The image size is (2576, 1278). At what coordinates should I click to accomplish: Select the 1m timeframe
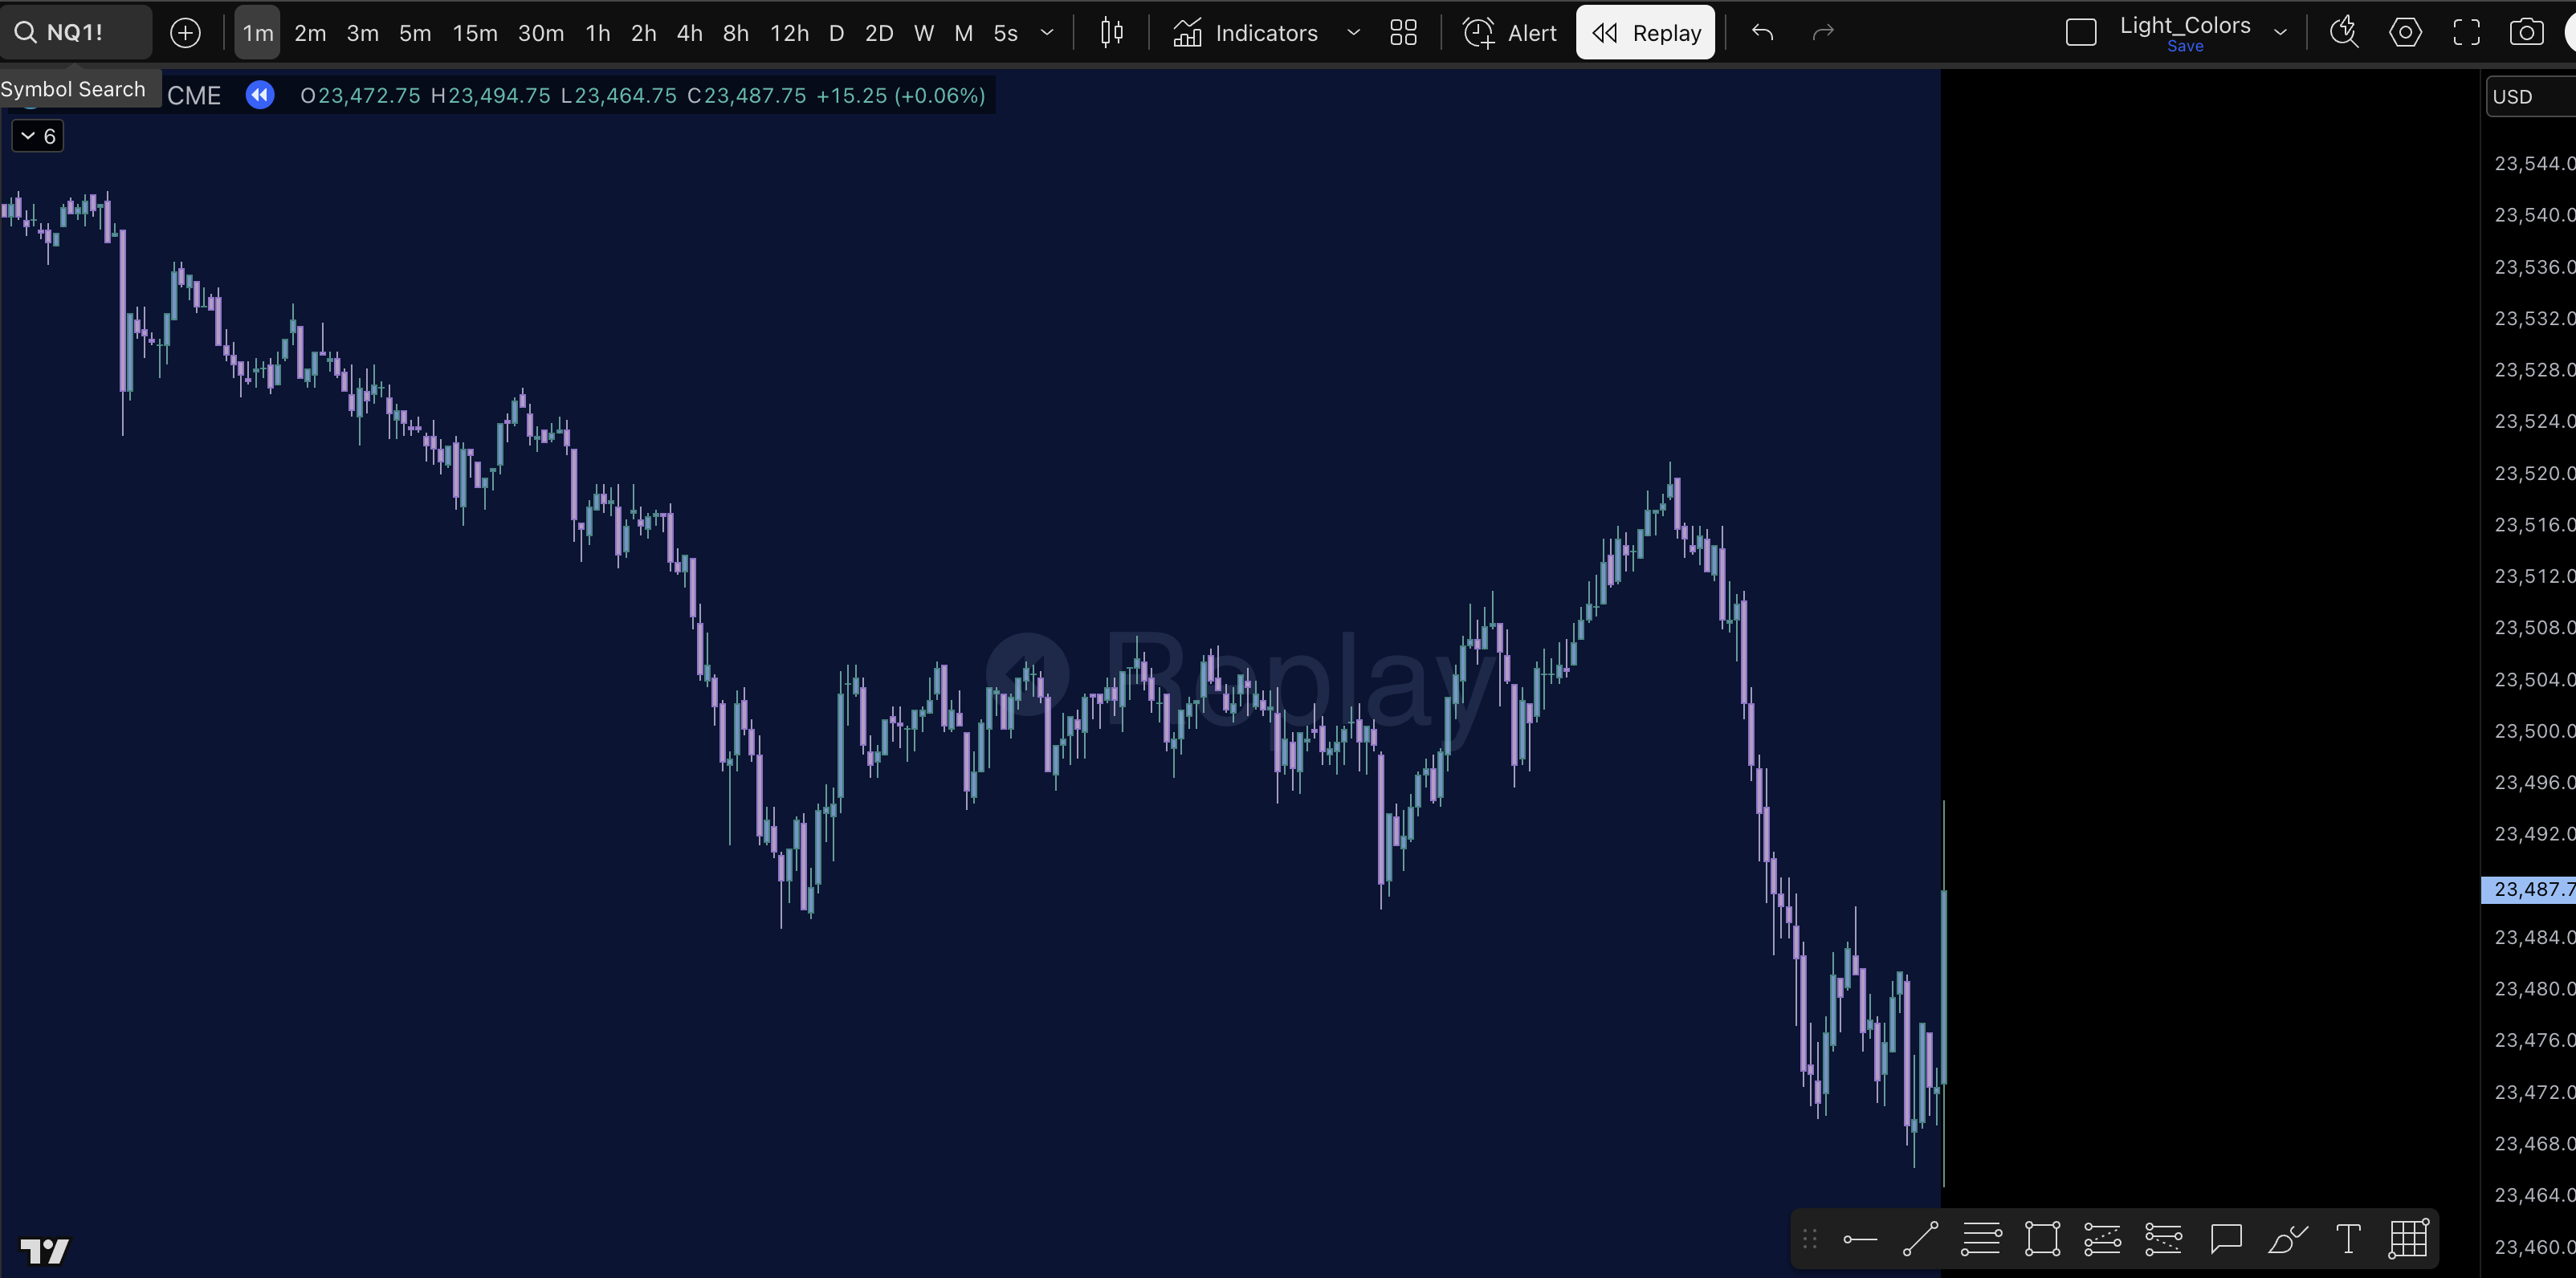[258, 33]
